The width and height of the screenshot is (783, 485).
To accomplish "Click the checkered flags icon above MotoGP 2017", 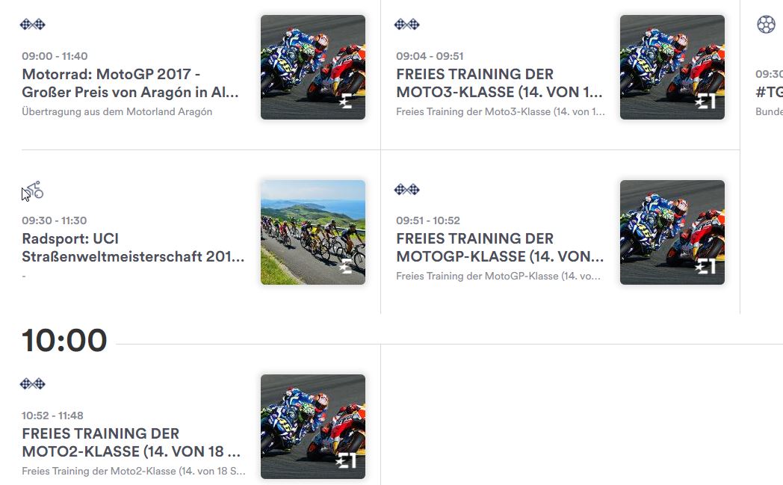I will pos(32,24).
